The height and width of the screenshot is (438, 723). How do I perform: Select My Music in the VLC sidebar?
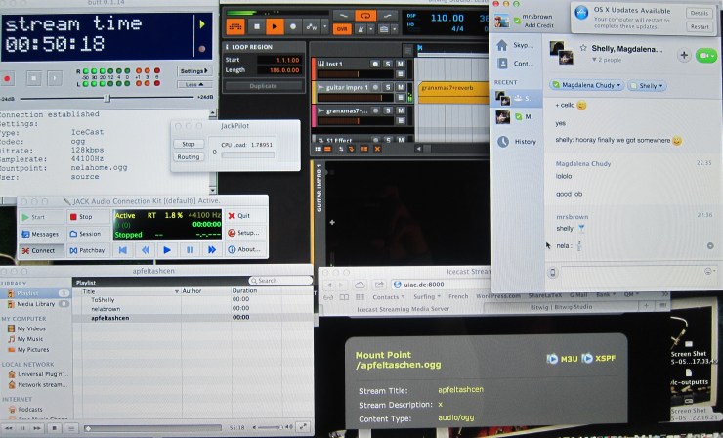pyautogui.click(x=30, y=339)
